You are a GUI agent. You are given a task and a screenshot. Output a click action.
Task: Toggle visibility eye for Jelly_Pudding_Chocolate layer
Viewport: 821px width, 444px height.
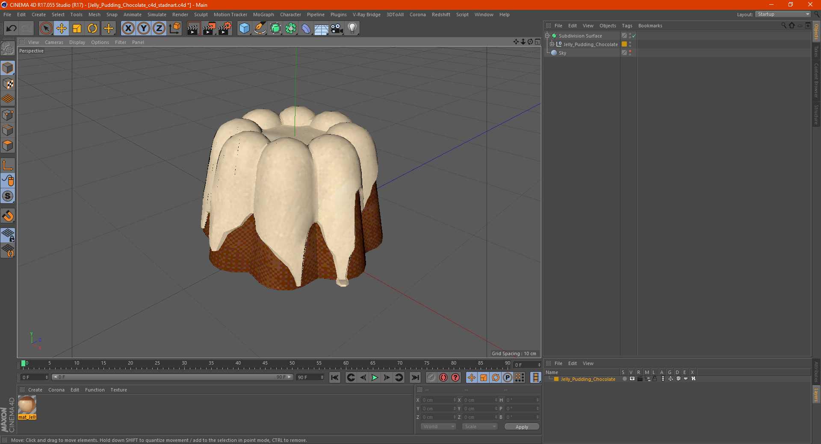[x=632, y=379]
